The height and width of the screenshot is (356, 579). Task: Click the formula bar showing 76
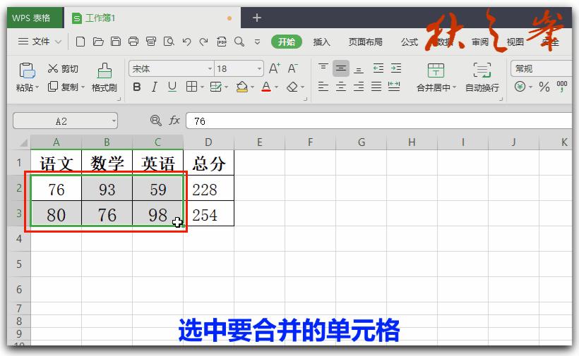click(x=378, y=121)
